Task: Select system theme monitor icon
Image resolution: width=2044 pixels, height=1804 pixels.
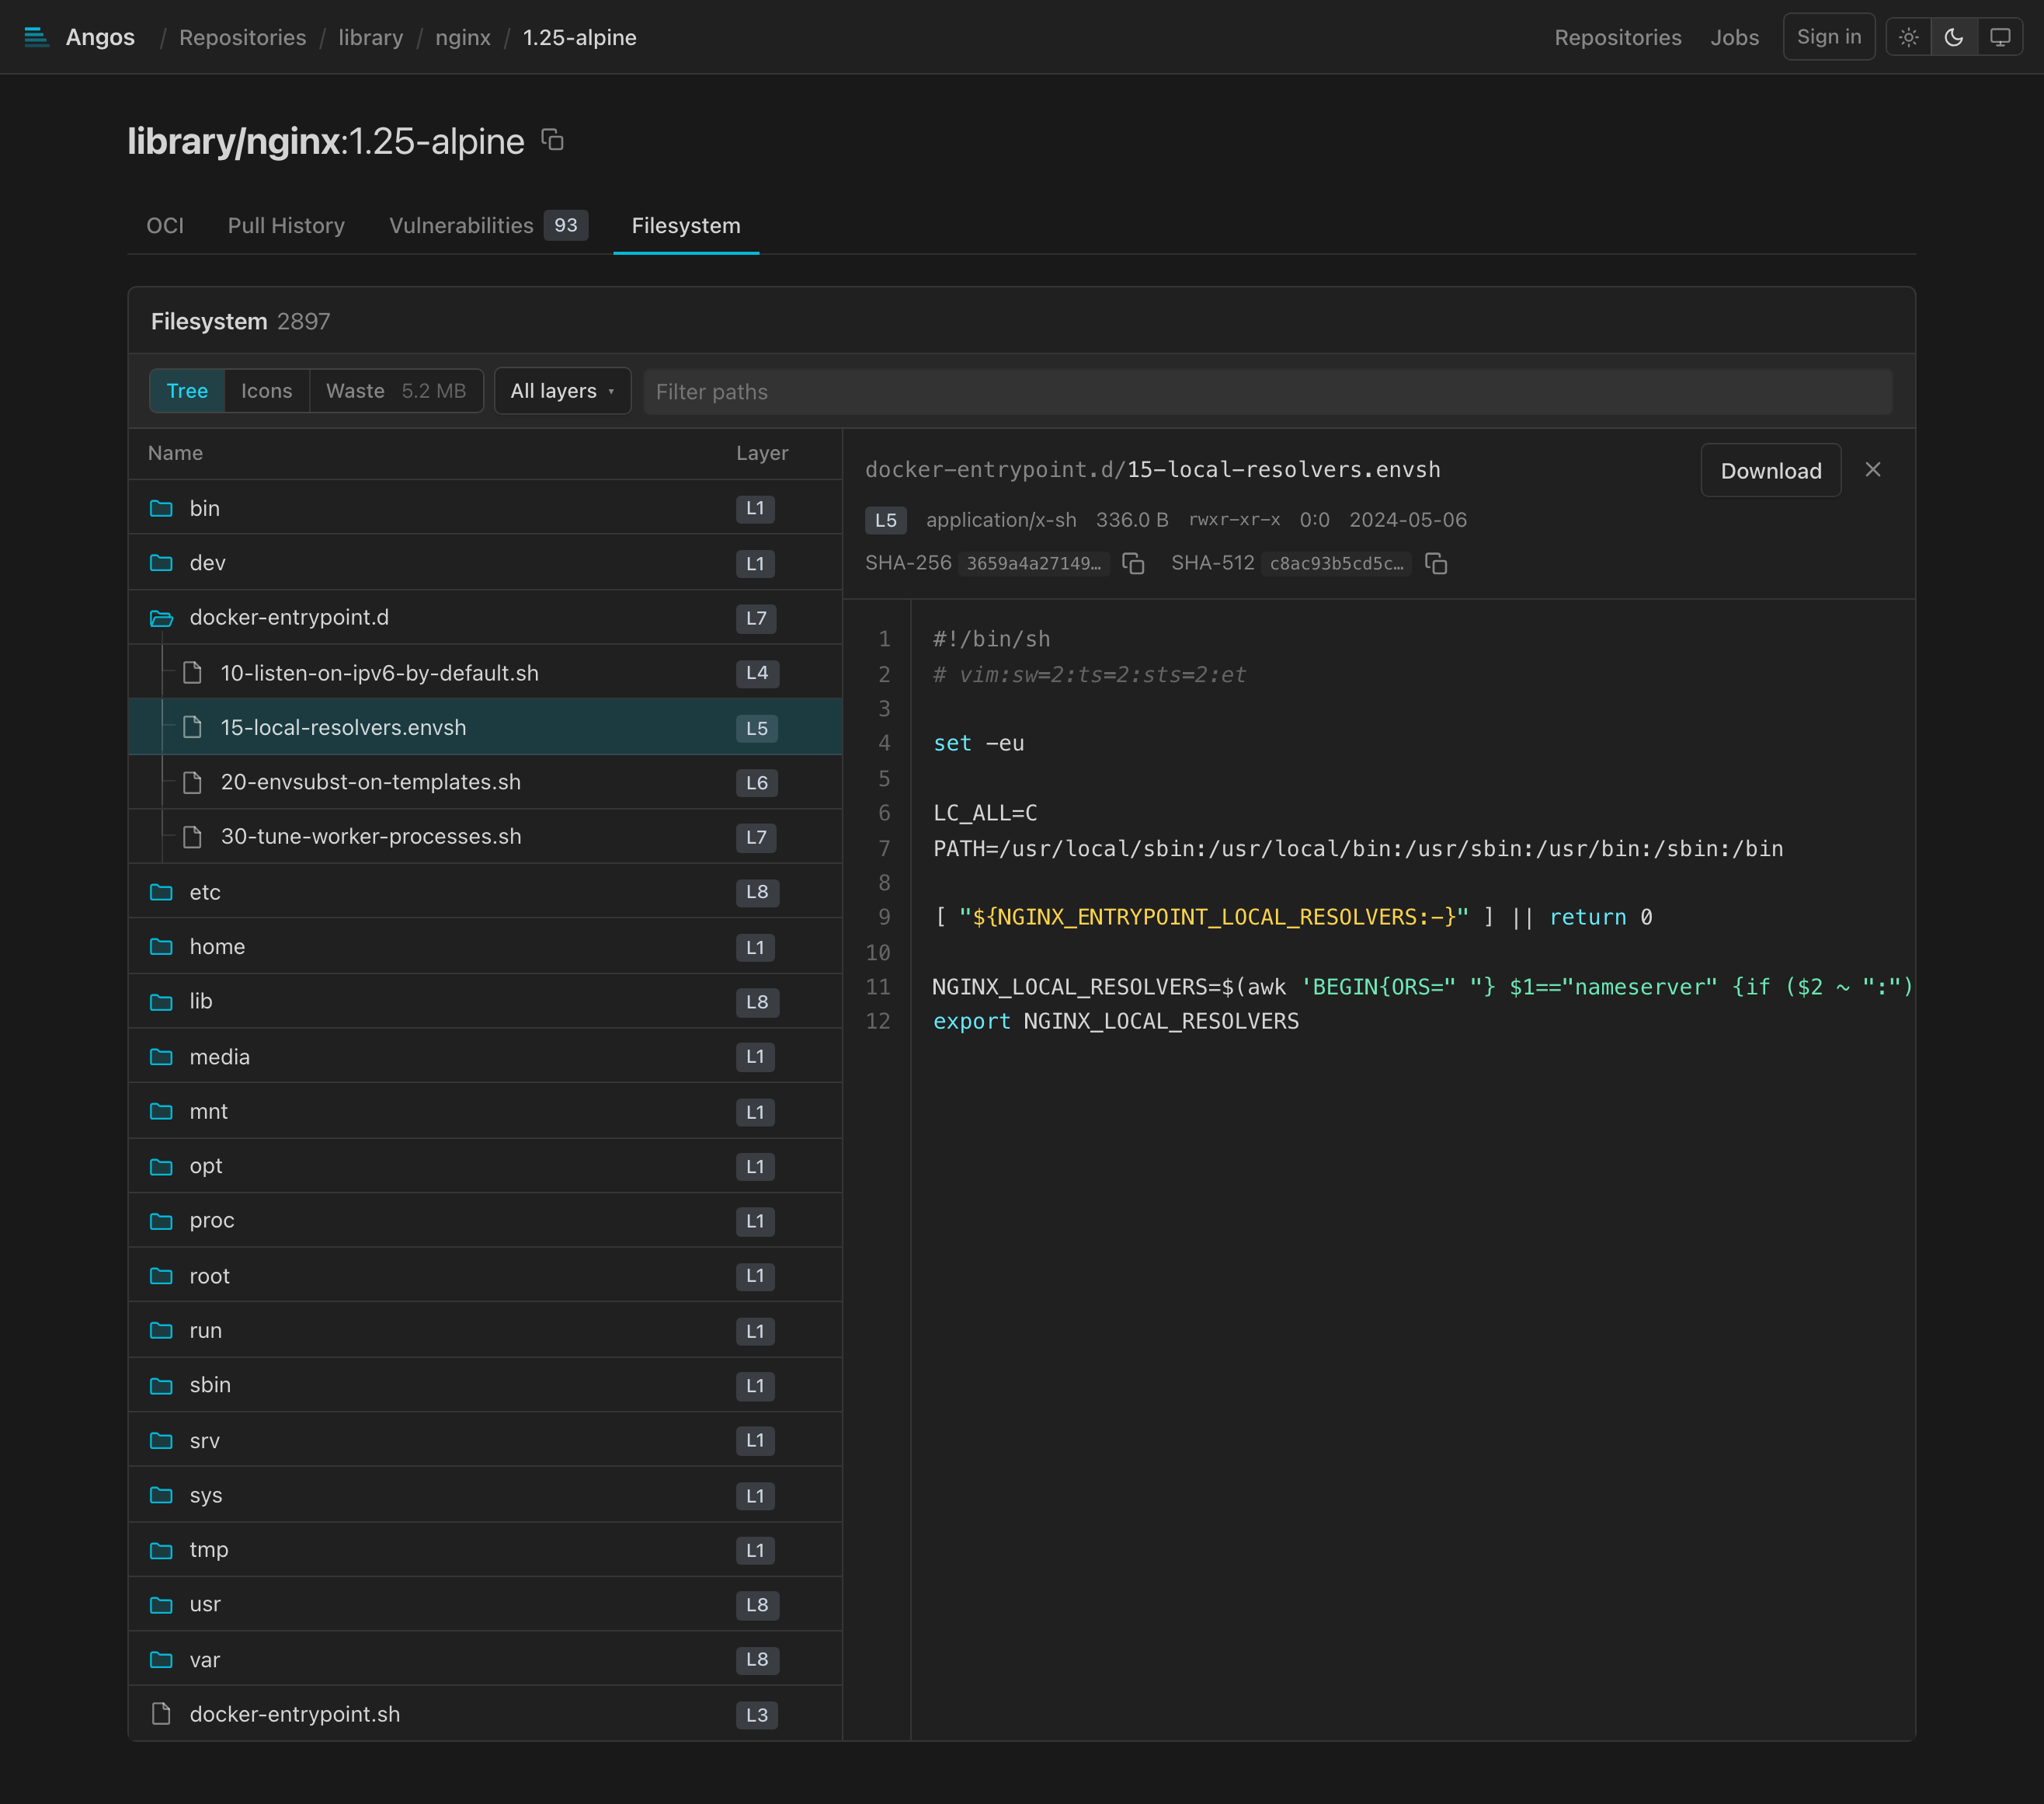Action: (1999, 37)
